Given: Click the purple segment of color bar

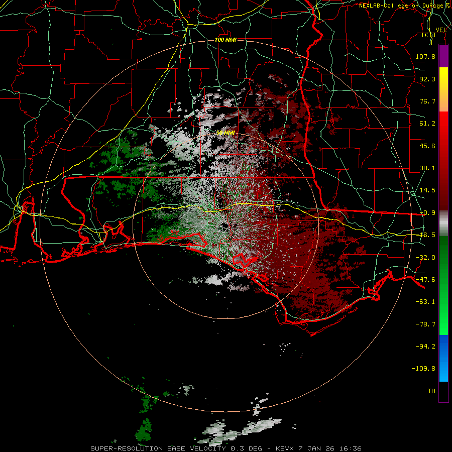Looking at the screenshot, I should tap(443, 56).
